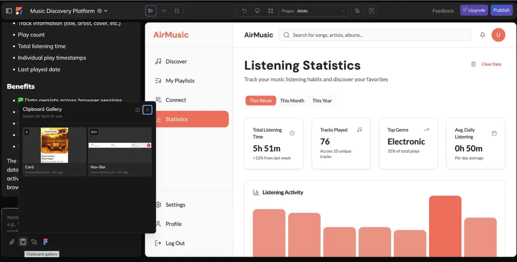Toggle the desktop device view icon

258,11
